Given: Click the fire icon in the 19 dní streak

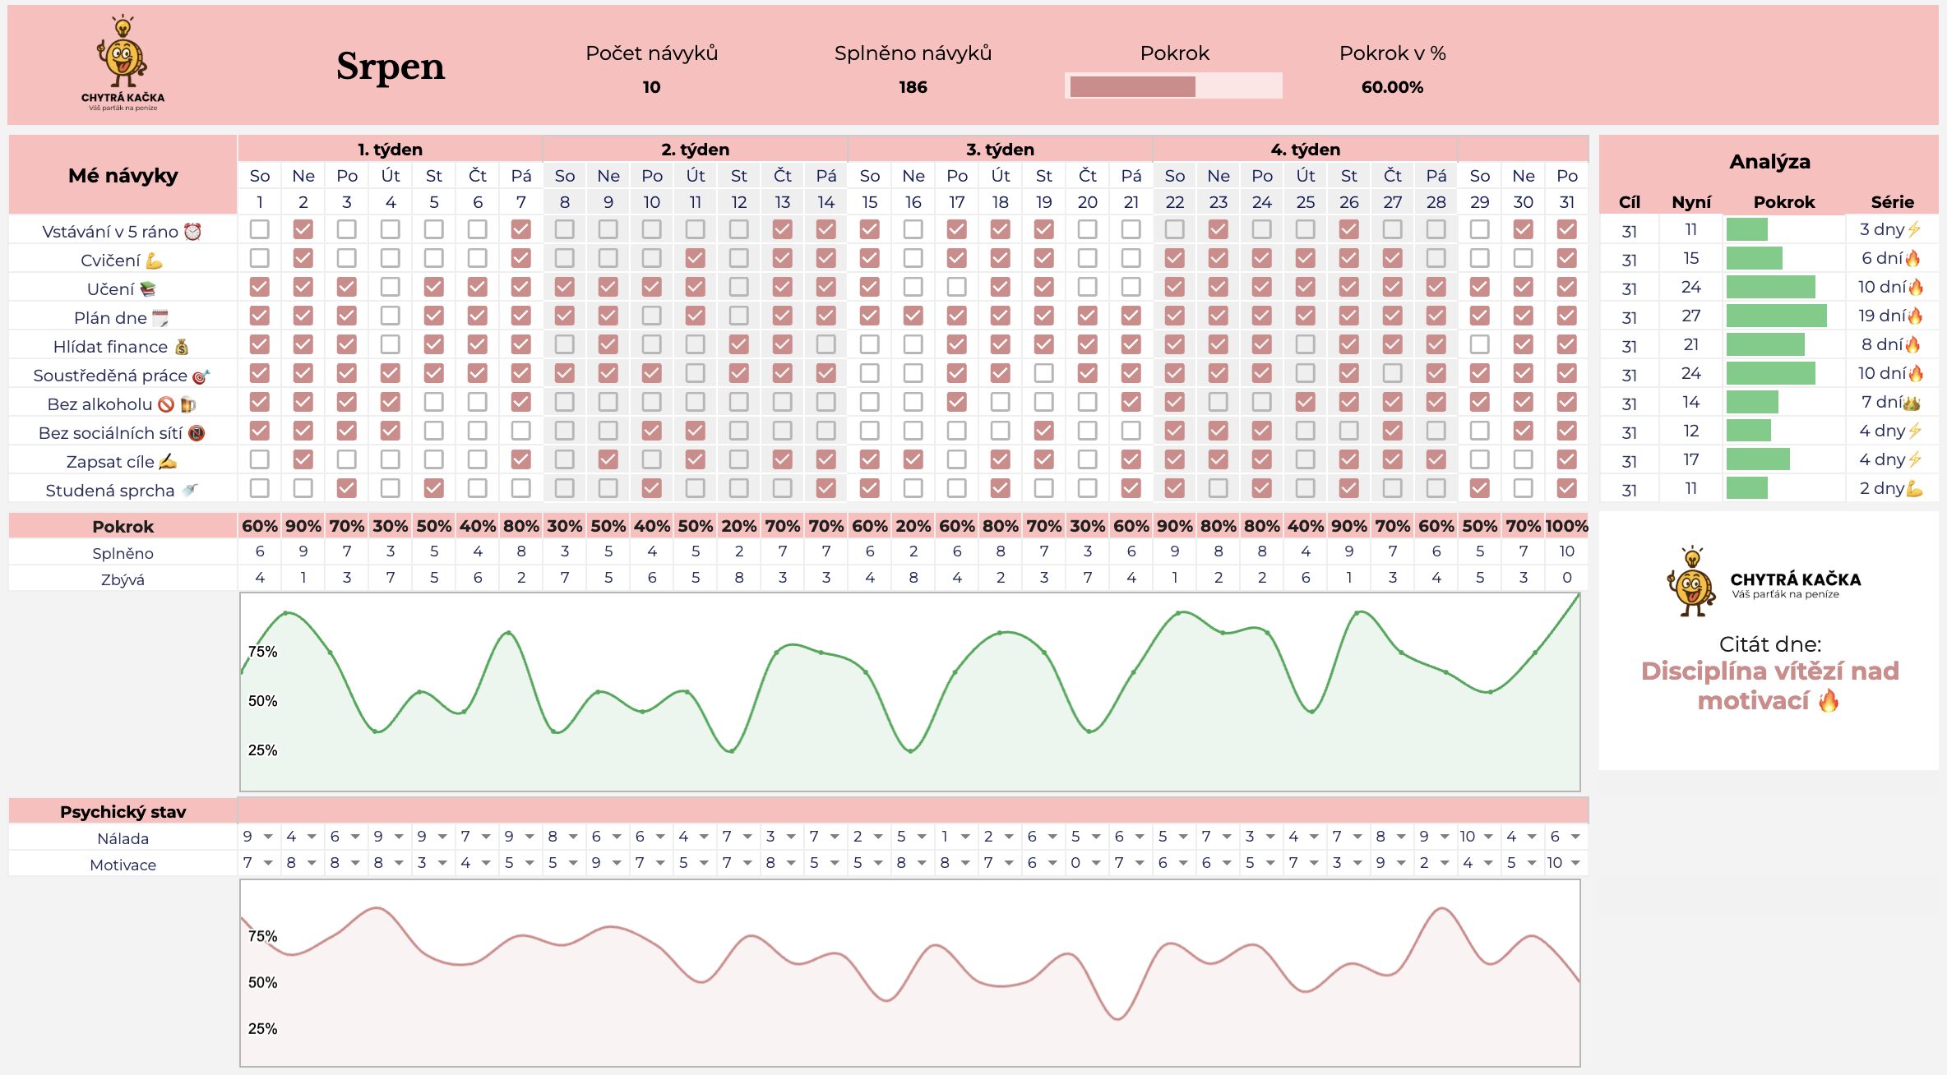Looking at the screenshot, I should tap(1914, 316).
